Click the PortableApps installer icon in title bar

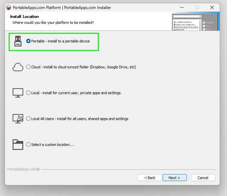coord(9,7)
